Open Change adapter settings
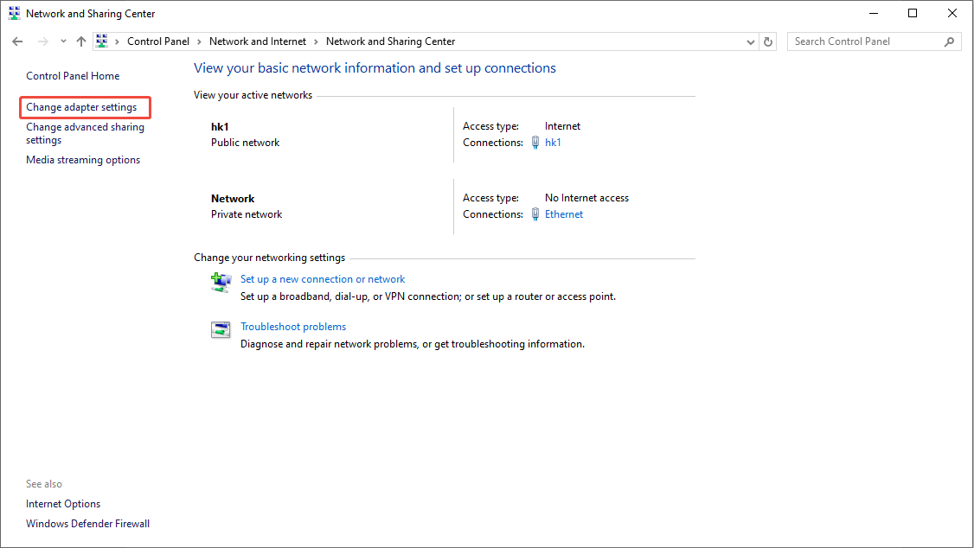Image resolution: width=974 pixels, height=548 pixels. [84, 106]
